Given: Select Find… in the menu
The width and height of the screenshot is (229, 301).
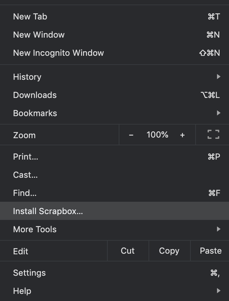Looking at the screenshot, I should [25, 193].
